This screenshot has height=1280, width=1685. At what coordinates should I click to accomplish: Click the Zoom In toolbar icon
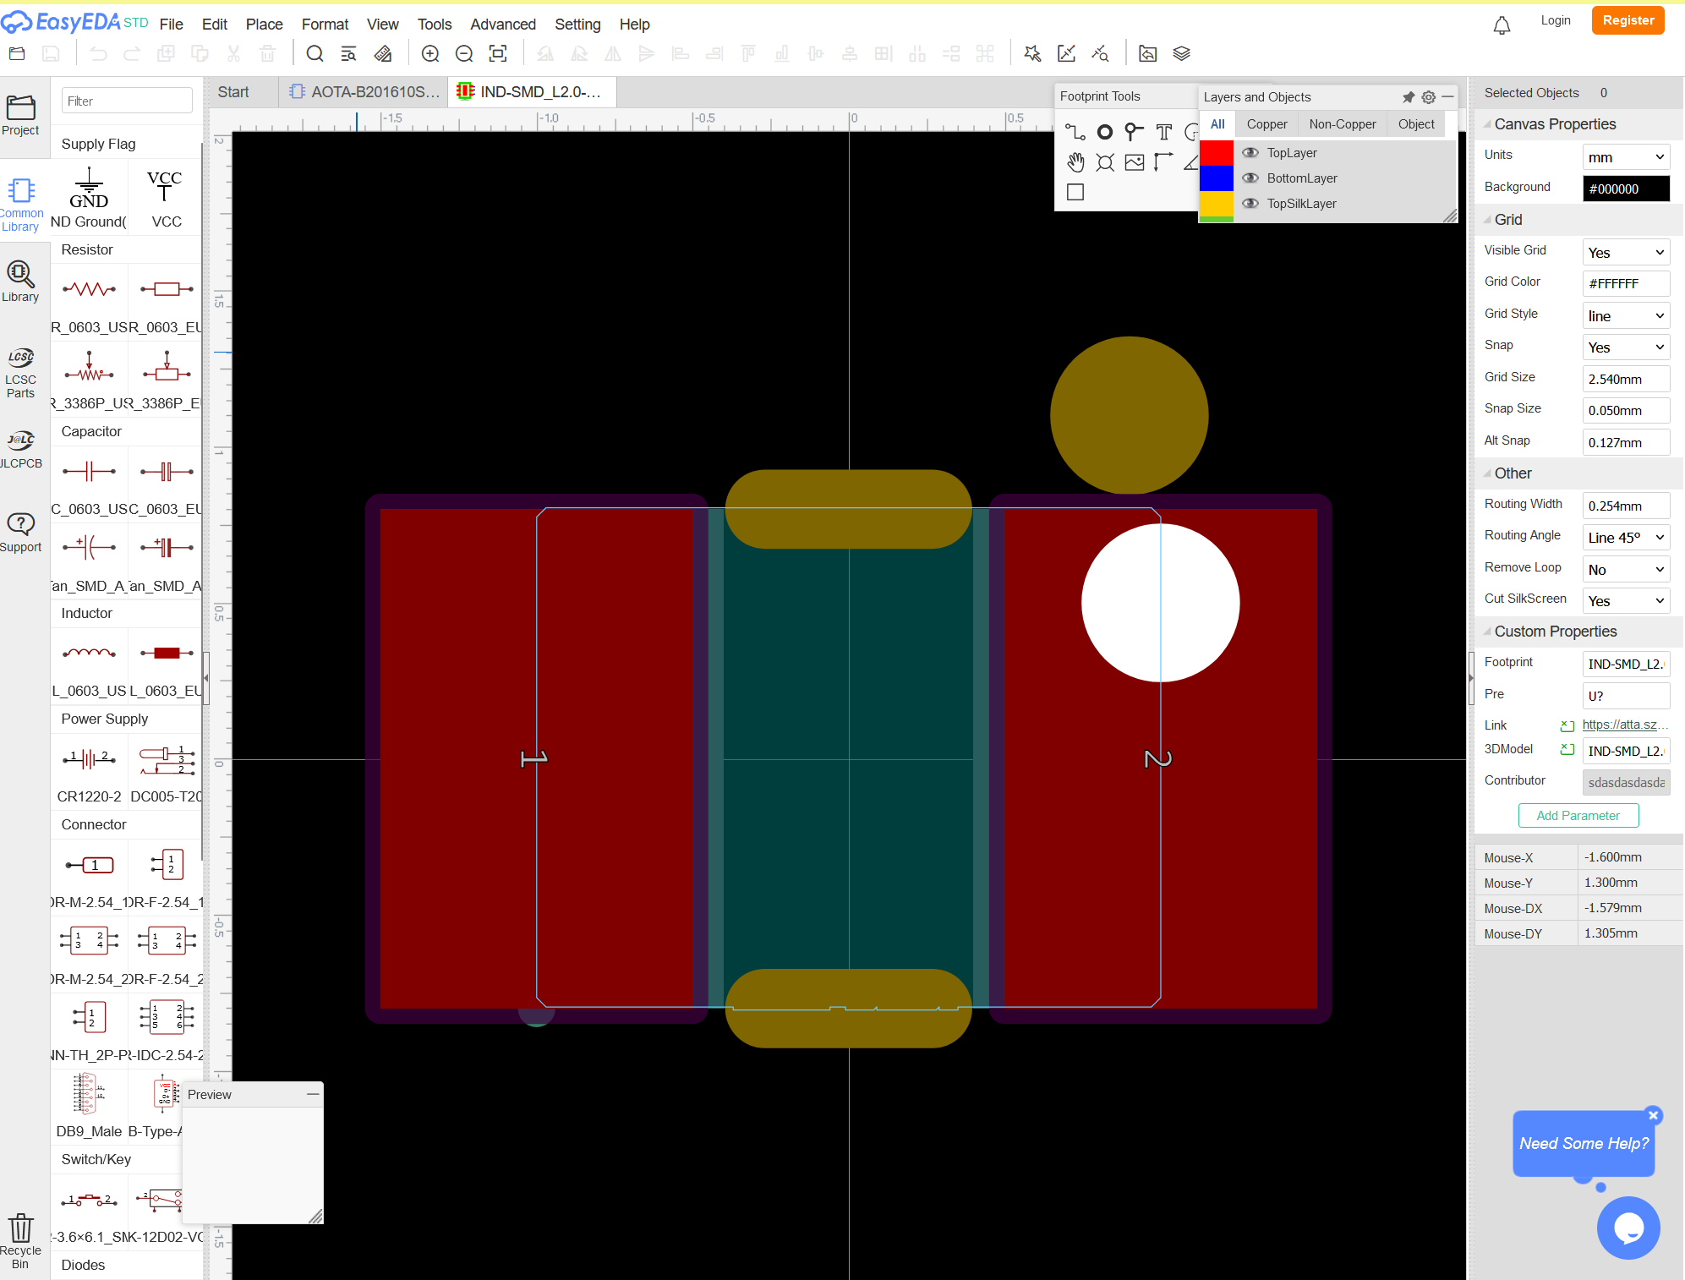pyautogui.click(x=430, y=54)
